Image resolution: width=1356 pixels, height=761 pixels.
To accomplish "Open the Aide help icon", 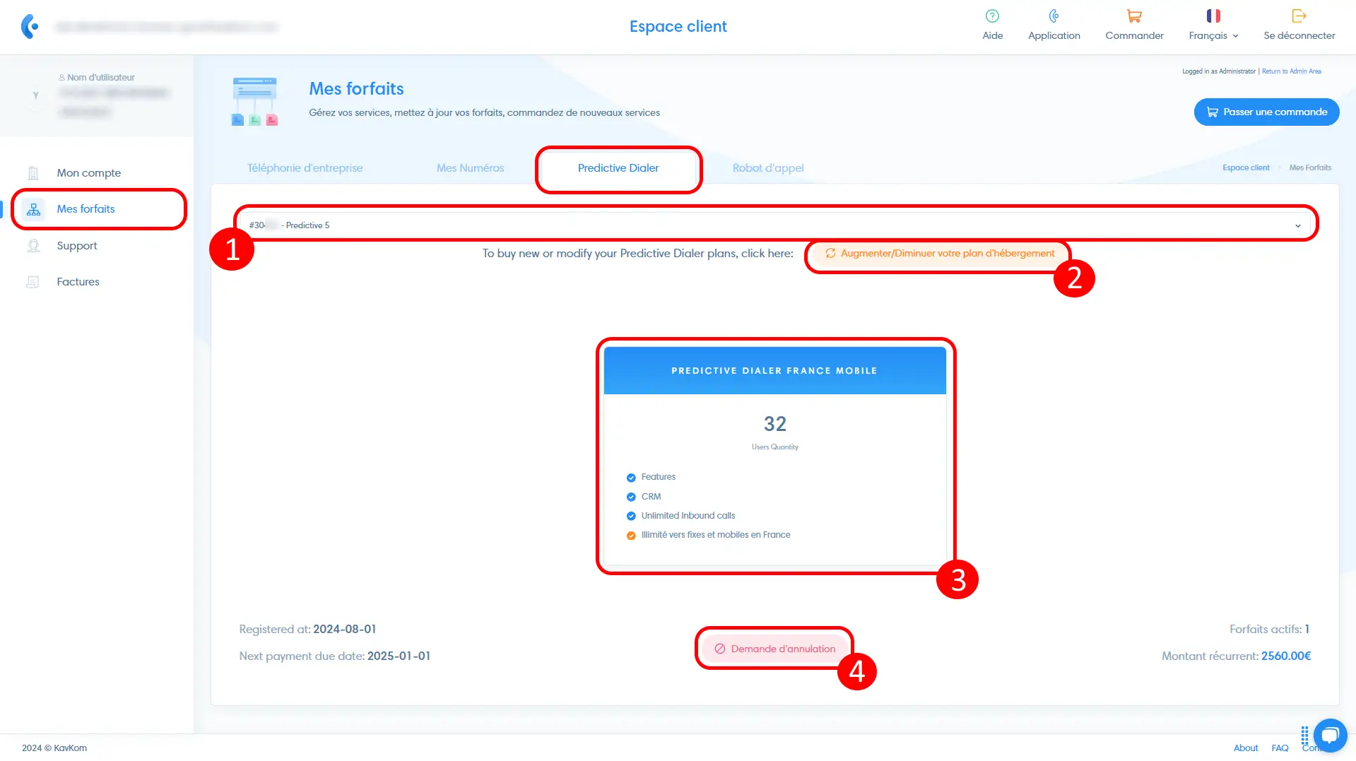I will point(992,16).
